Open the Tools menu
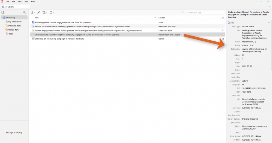 tap(26, 2)
